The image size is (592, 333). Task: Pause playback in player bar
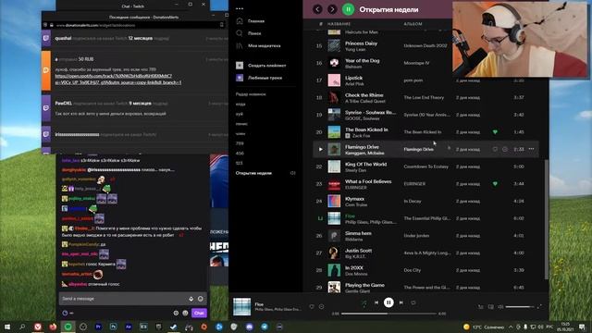click(388, 302)
